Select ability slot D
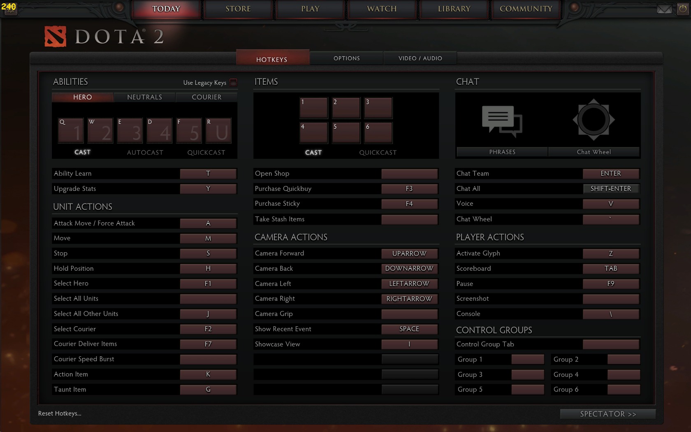The width and height of the screenshot is (691, 432). click(160, 130)
